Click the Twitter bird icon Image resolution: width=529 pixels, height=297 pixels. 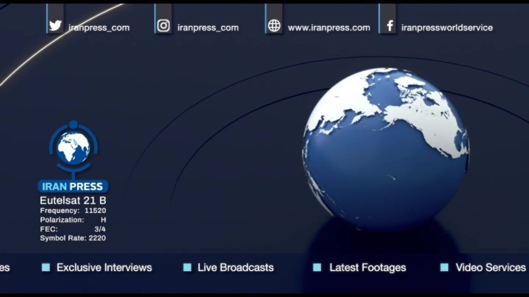click(55, 26)
